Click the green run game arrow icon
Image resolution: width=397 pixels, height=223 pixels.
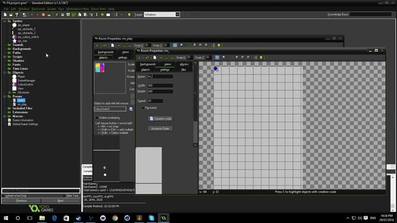coord(32,15)
